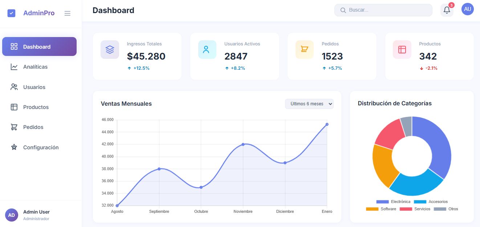Open the Últimos 6 meses dropdown
Image resolution: width=480 pixels, height=227 pixels.
[x=309, y=104]
